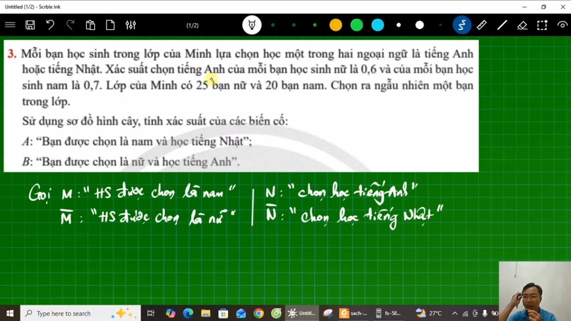Click the text of event B about tiếng Anh

[x=131, y=161]
